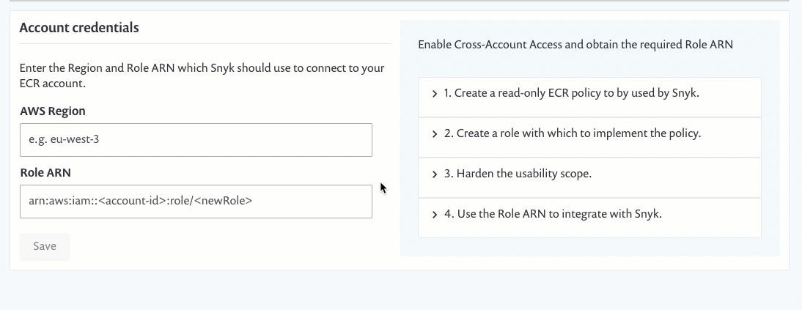Open step 2 Create a role to implement policy

(x=589, y=138)
